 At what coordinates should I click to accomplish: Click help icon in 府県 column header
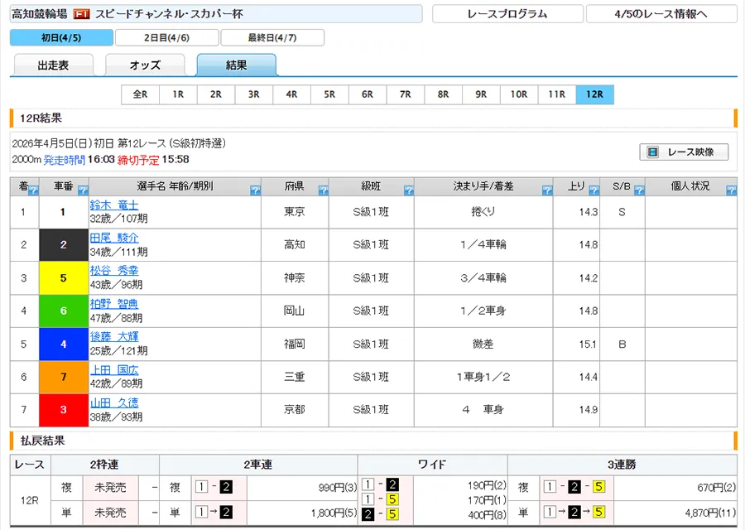(324, 190)
